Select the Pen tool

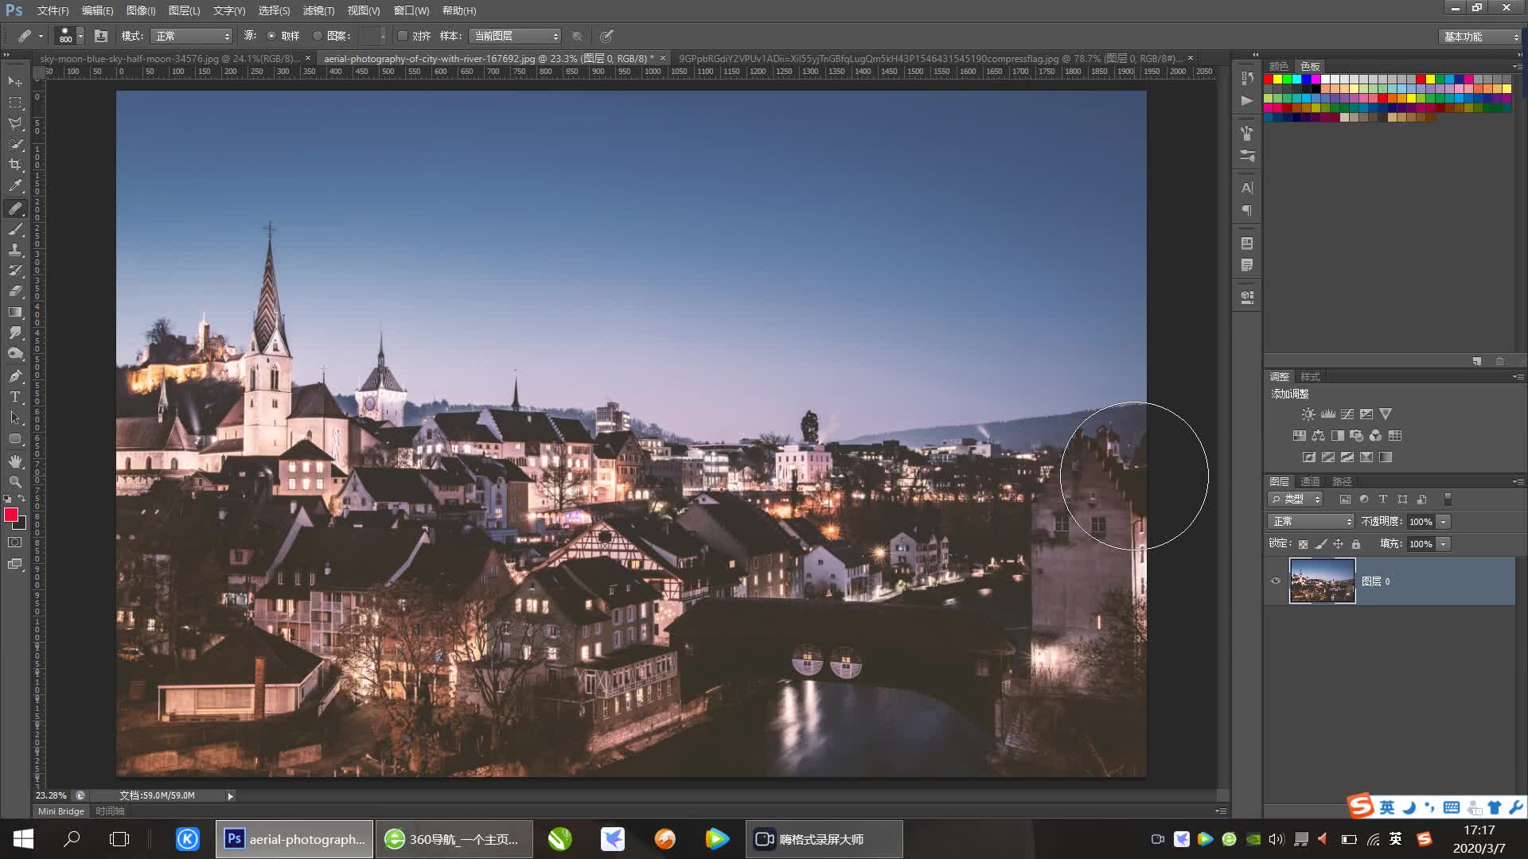(15, 375)
